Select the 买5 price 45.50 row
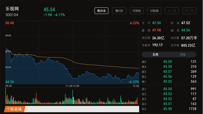Viewport: 203px width, 114px height. (x=169, y=109)
